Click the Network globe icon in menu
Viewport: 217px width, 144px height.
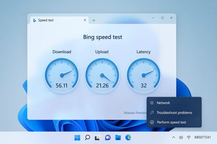pos(152,103)
